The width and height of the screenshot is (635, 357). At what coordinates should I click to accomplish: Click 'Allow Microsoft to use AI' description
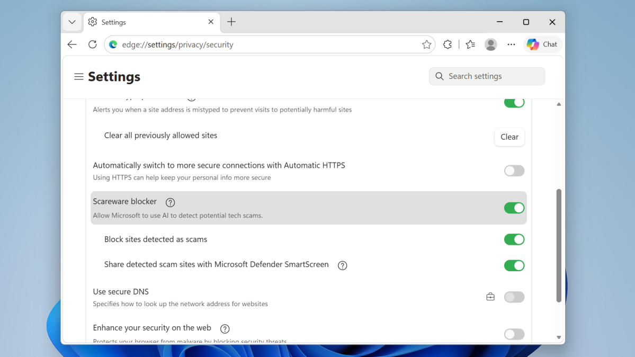178,216
